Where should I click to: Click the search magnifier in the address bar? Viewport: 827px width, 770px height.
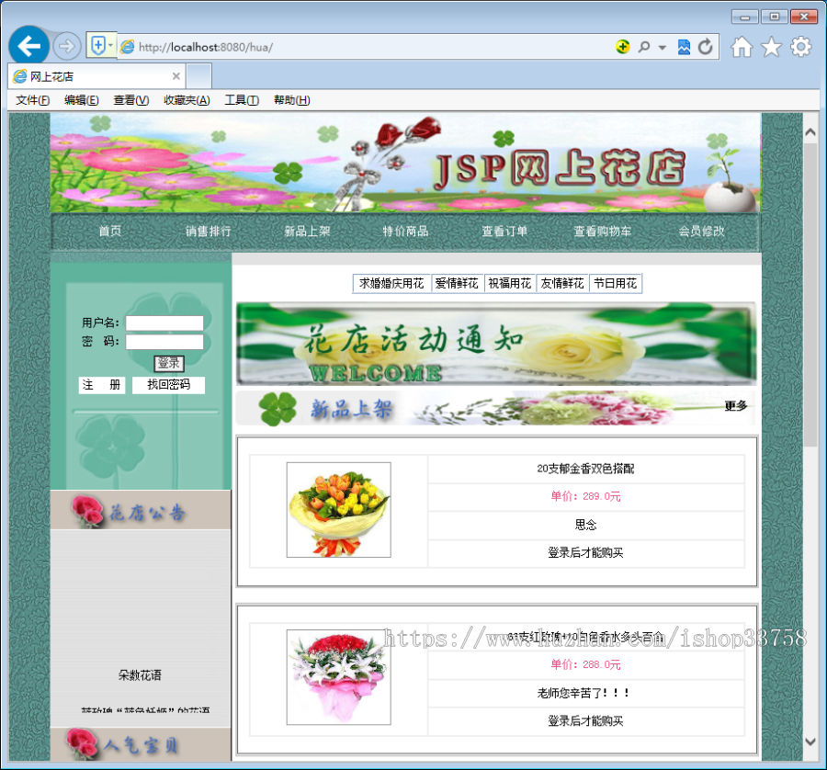tap(643, 45)
